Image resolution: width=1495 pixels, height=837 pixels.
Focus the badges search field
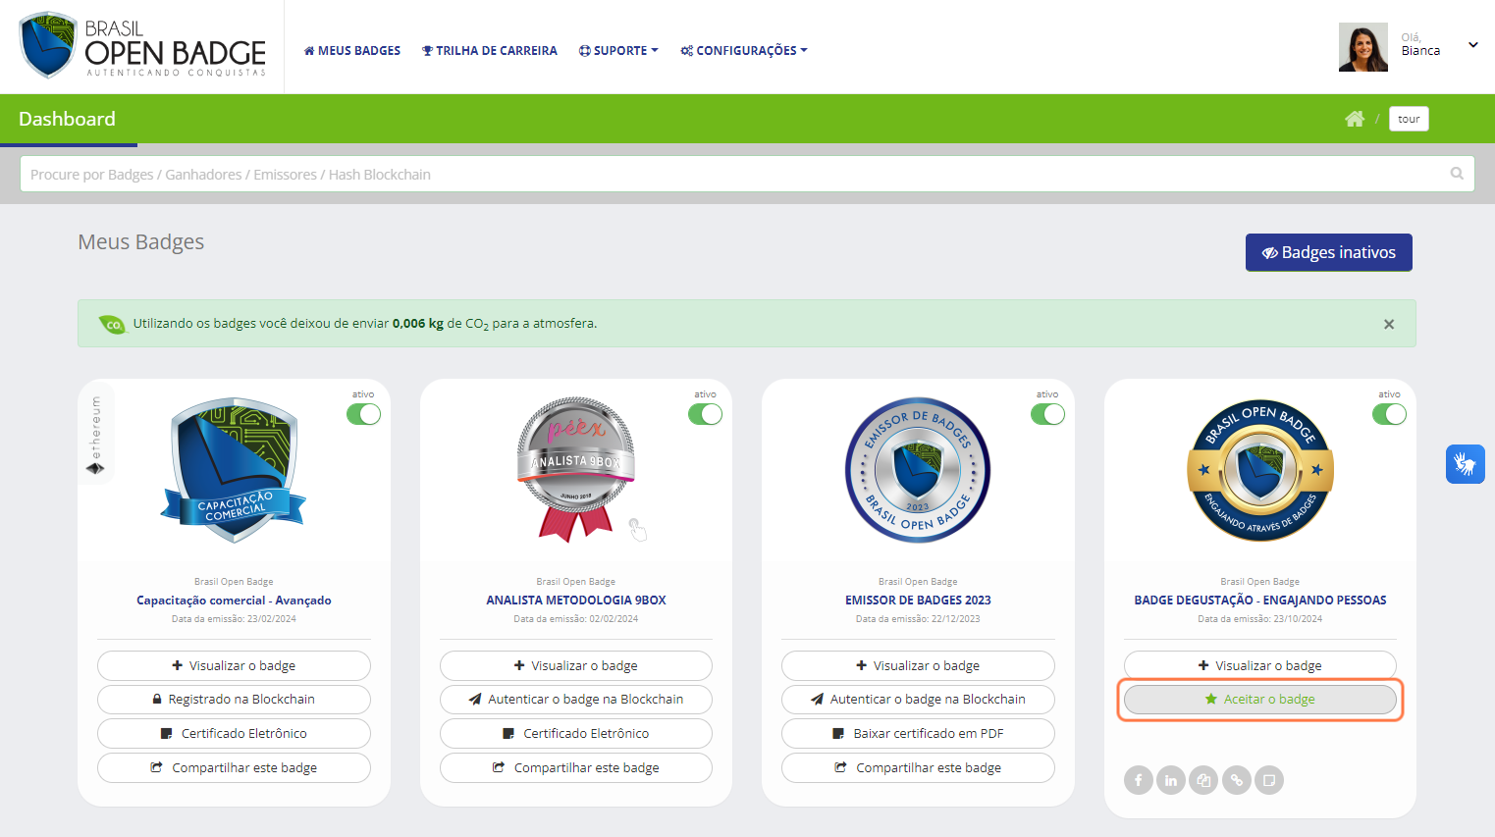[x=747, y=174]
